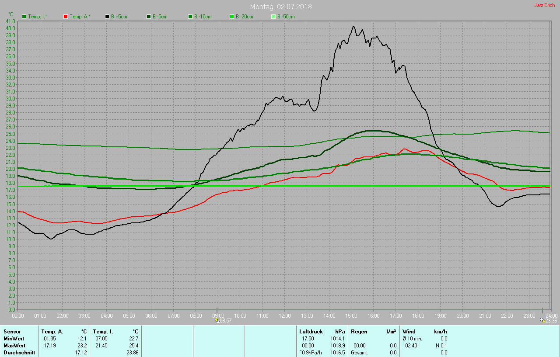Image resolution: width=560 pixels, height=357 pixels.
Task: Click the Temp. I.* legend color square
Action: [x=24, y=17]
